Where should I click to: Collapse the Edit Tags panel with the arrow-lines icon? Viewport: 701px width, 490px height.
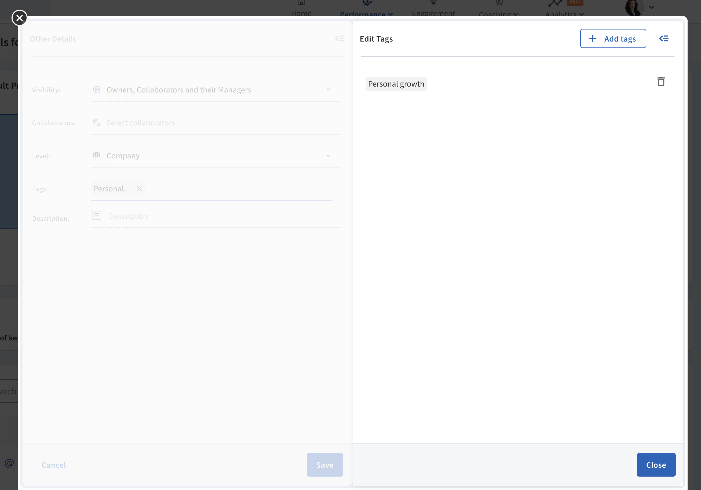663,39
